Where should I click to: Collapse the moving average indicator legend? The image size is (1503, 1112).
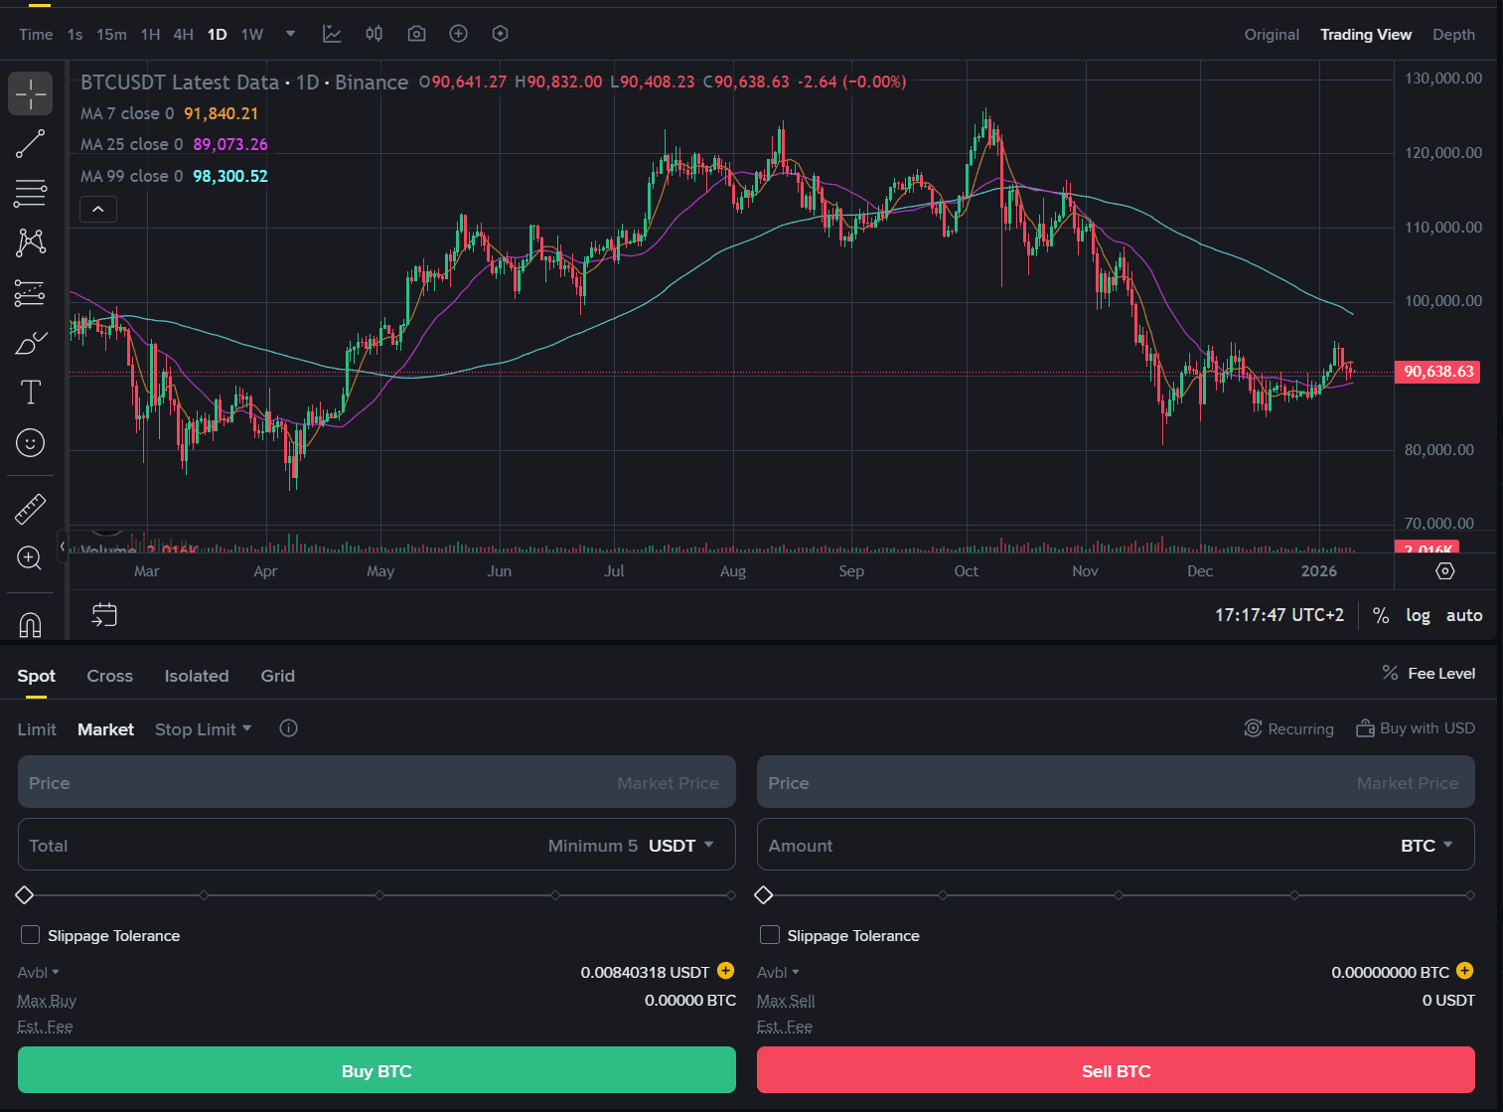tap(98, 209)
